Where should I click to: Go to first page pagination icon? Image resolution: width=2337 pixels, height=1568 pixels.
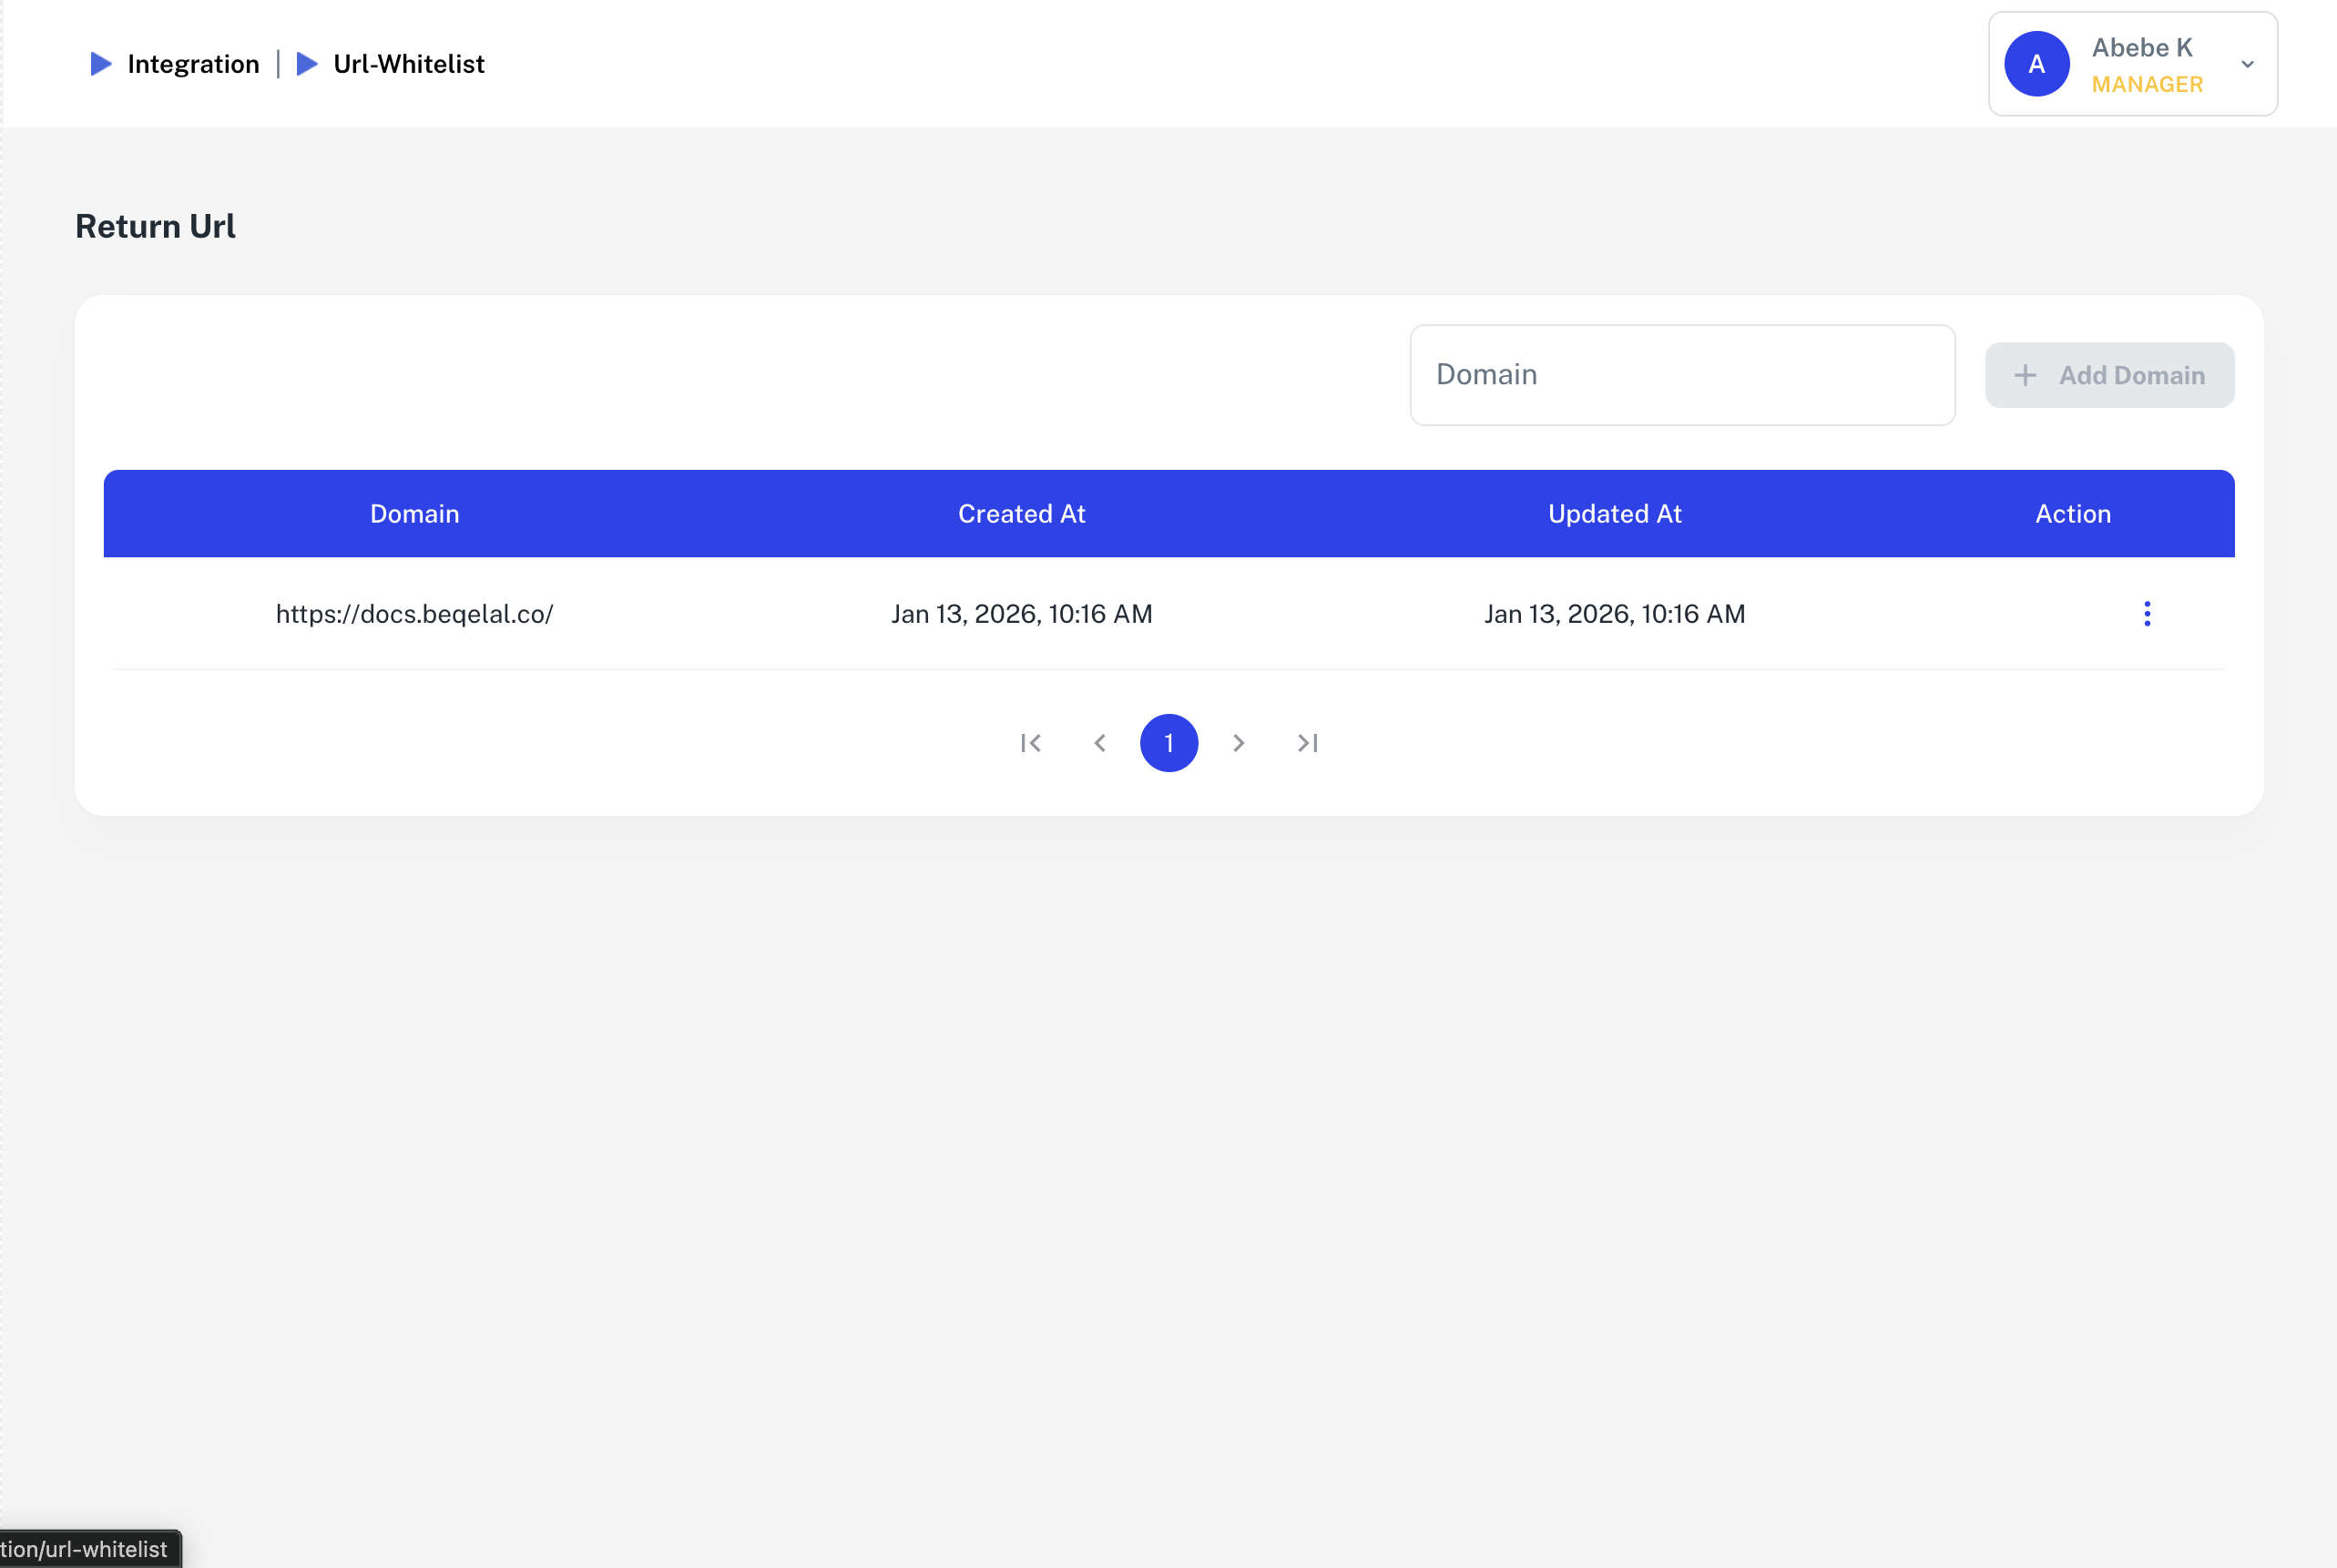(1031, 743)
